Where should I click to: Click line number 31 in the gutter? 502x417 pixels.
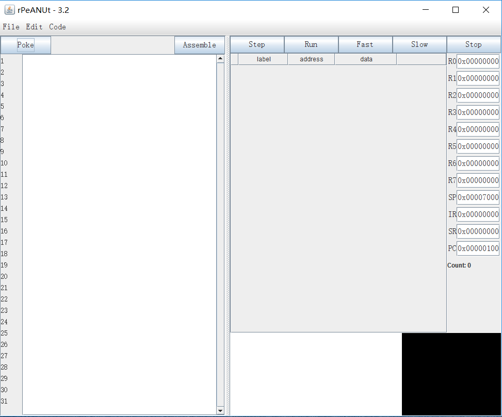coord(4,401)
